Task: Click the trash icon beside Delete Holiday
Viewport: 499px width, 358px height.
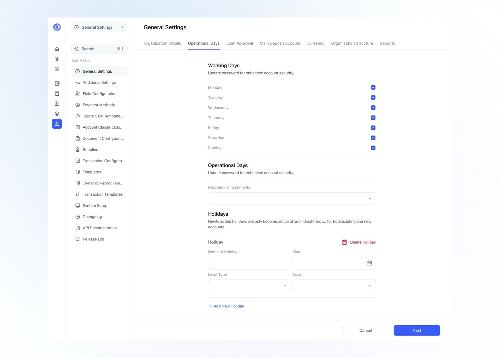Action: pos(344,242)
